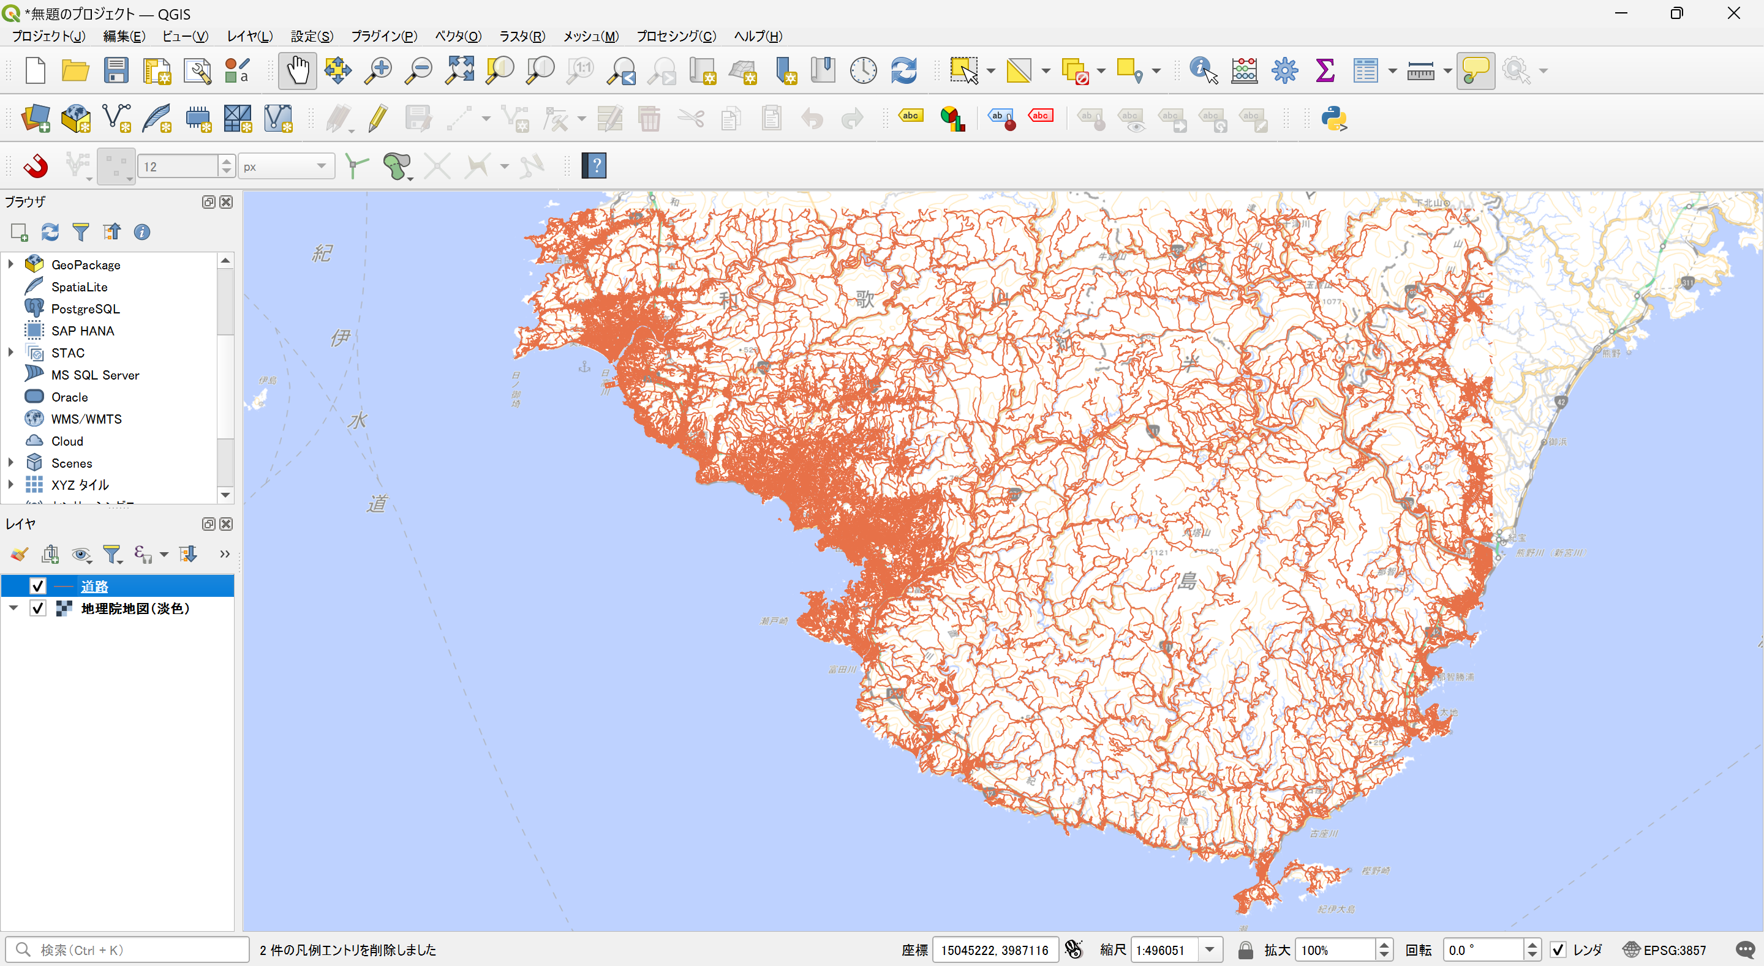Enable snapping with the magnet icon
Screen dimensions: 1764x966
click(x=36, y=166)
